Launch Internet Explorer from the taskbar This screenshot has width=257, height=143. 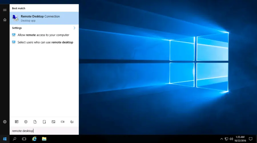click(34, 139)
